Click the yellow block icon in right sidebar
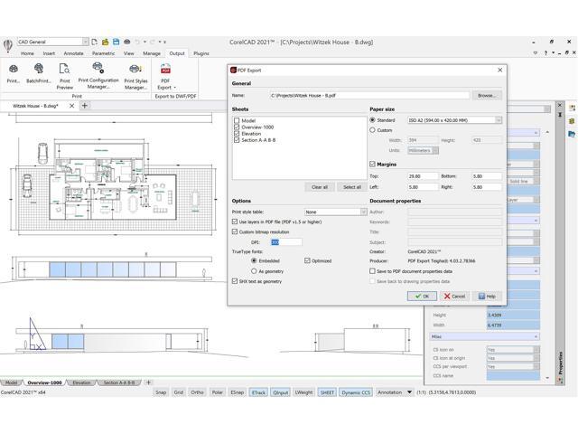The image size is (578, 434). click(x=572, y=121)
